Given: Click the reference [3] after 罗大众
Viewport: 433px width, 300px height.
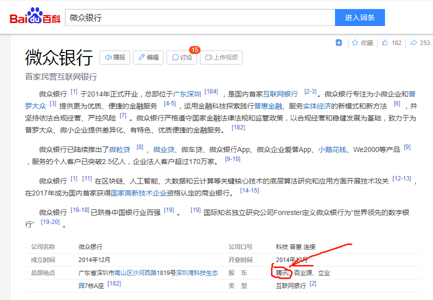Looking at the screenshot, I should point(53,103).
